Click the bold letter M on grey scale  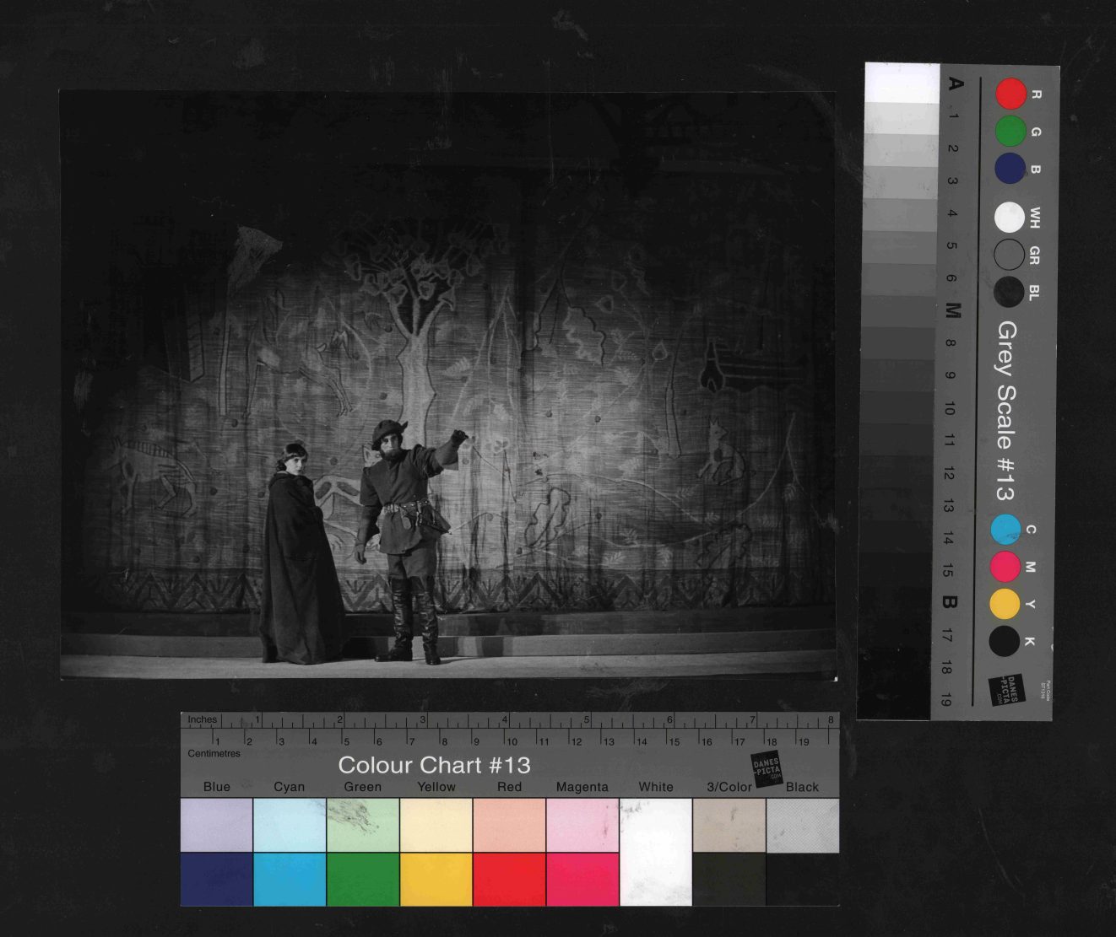point(953,310)
